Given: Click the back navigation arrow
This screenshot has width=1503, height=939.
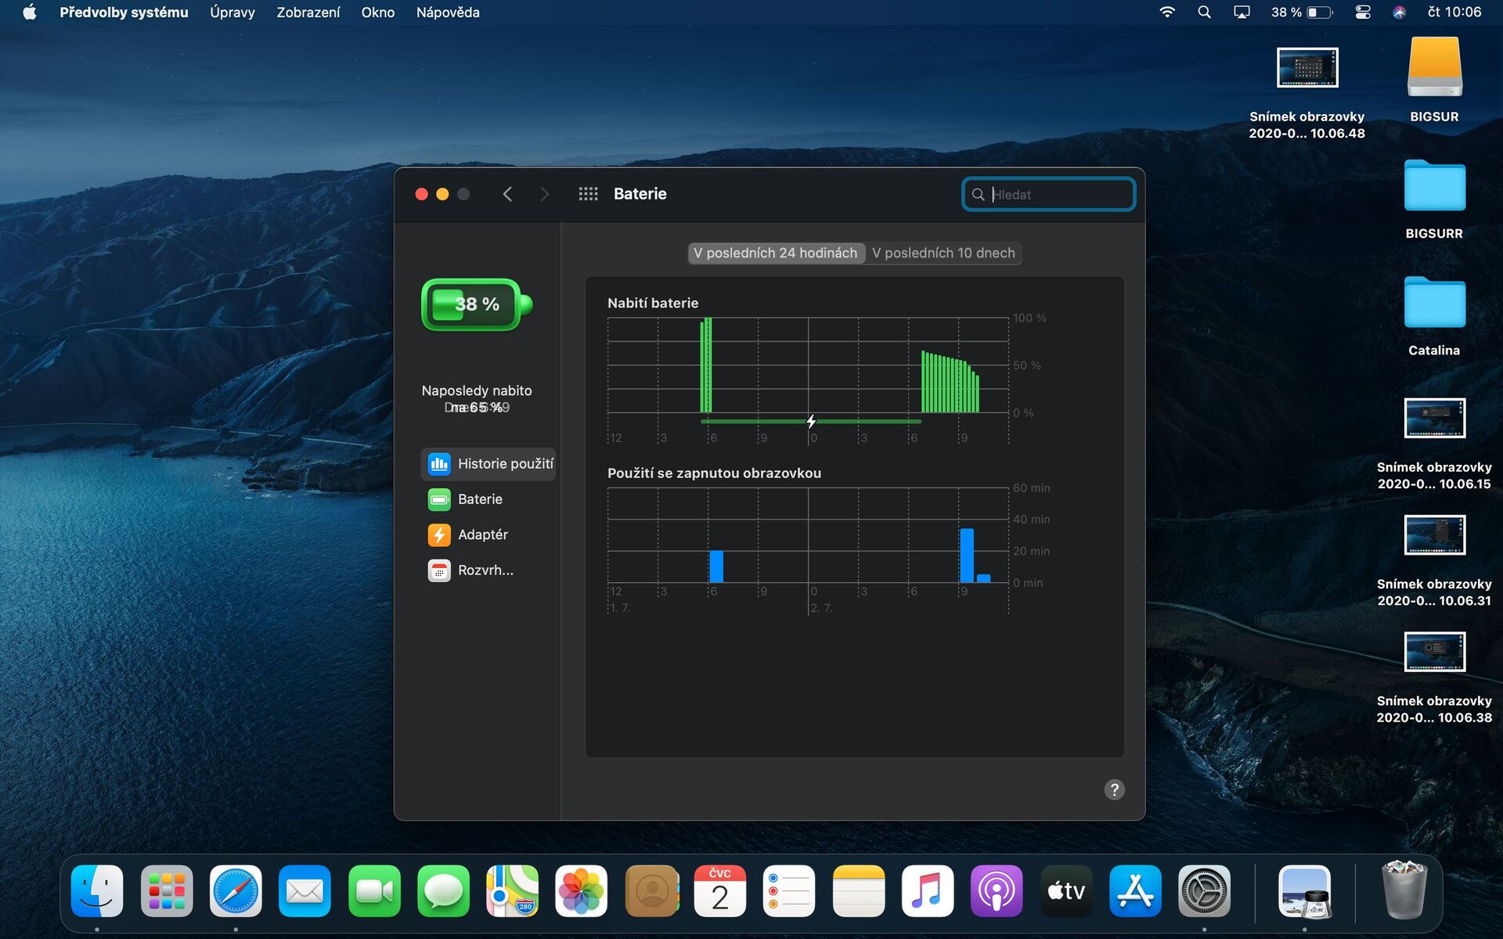Looking at the screenshot, I should point(507,193).
